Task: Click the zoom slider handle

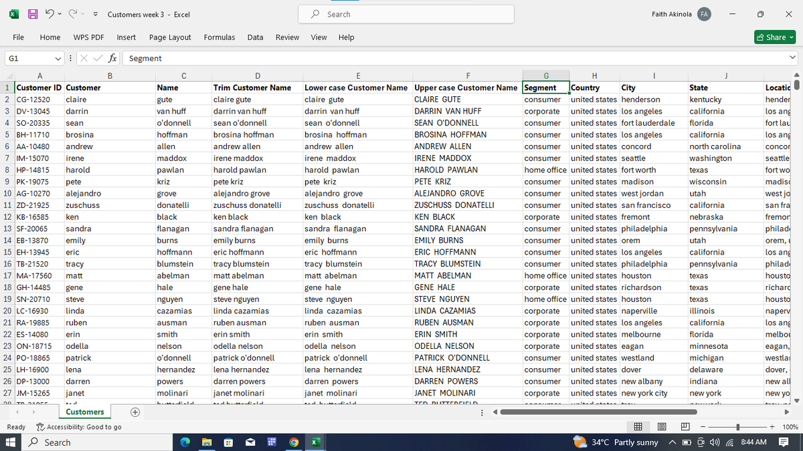Action: tap(737, 427)
